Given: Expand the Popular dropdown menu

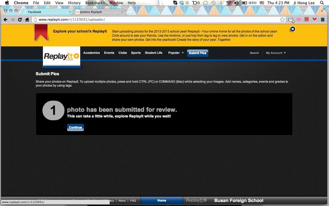Looking at the screenshot, I should (x=176, y=53).
